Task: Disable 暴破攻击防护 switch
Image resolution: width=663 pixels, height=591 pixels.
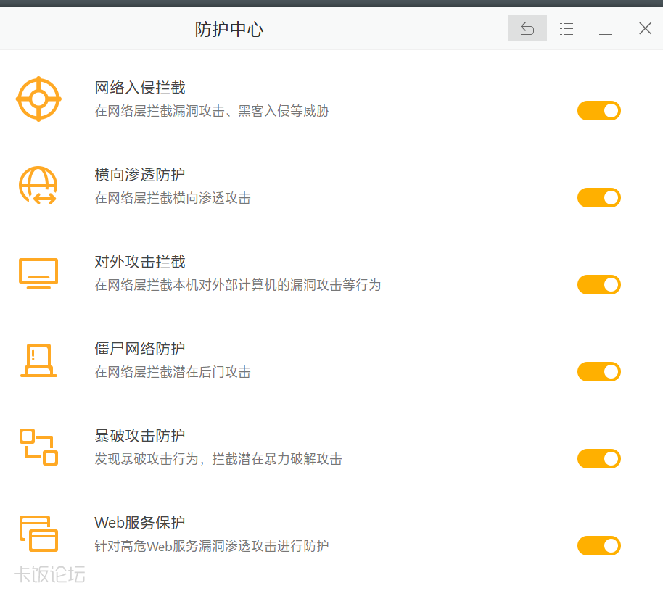Action: (599, 459)
